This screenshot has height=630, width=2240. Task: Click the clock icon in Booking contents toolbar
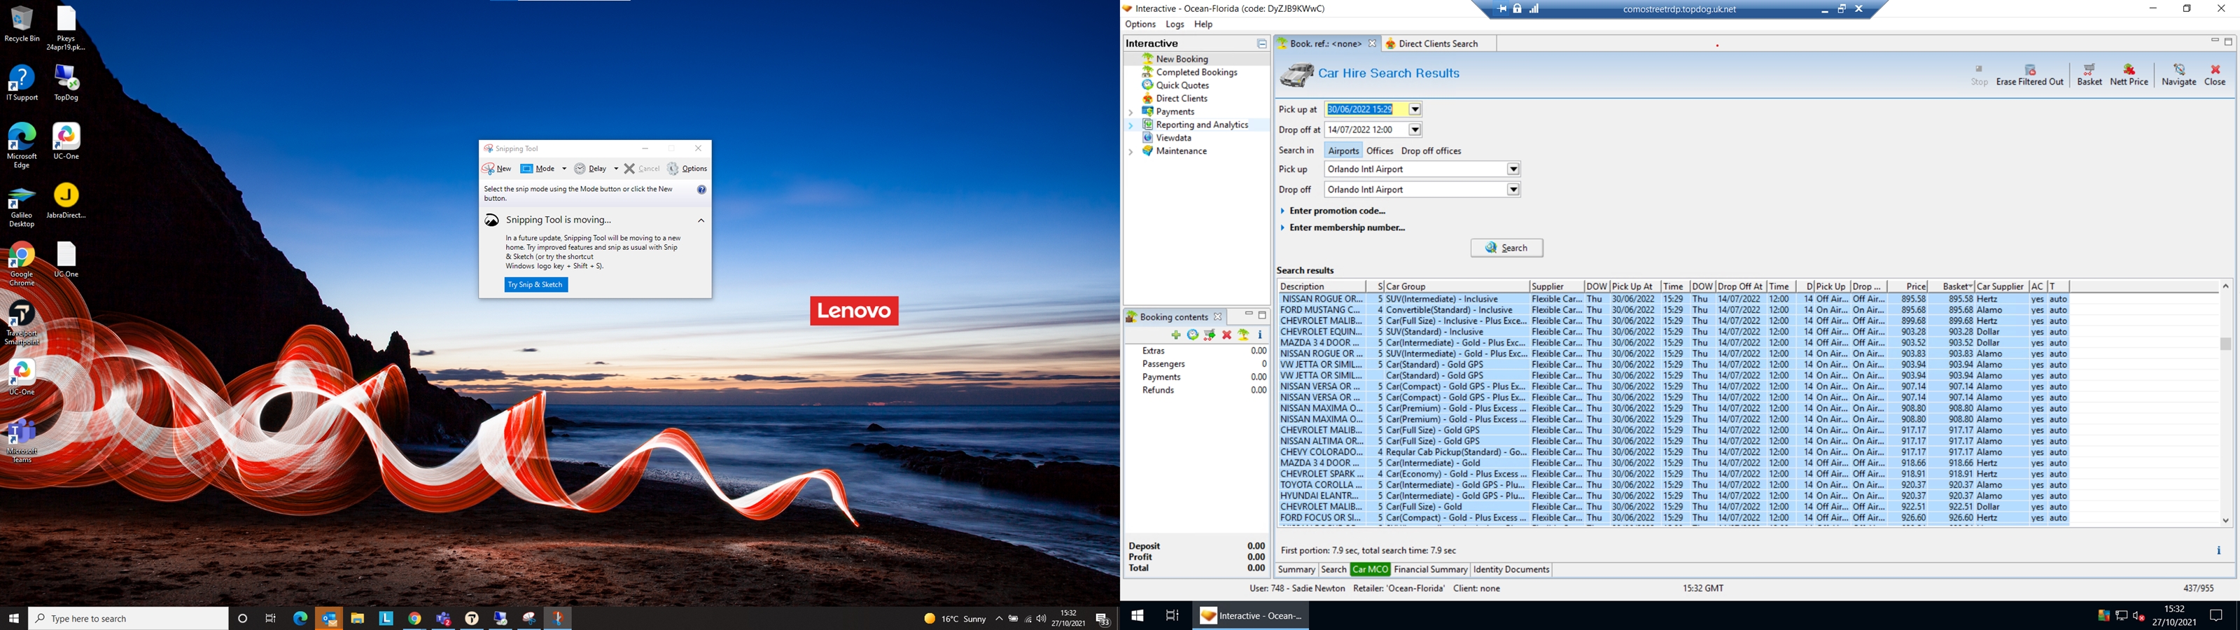click(x=1192, y=335)
